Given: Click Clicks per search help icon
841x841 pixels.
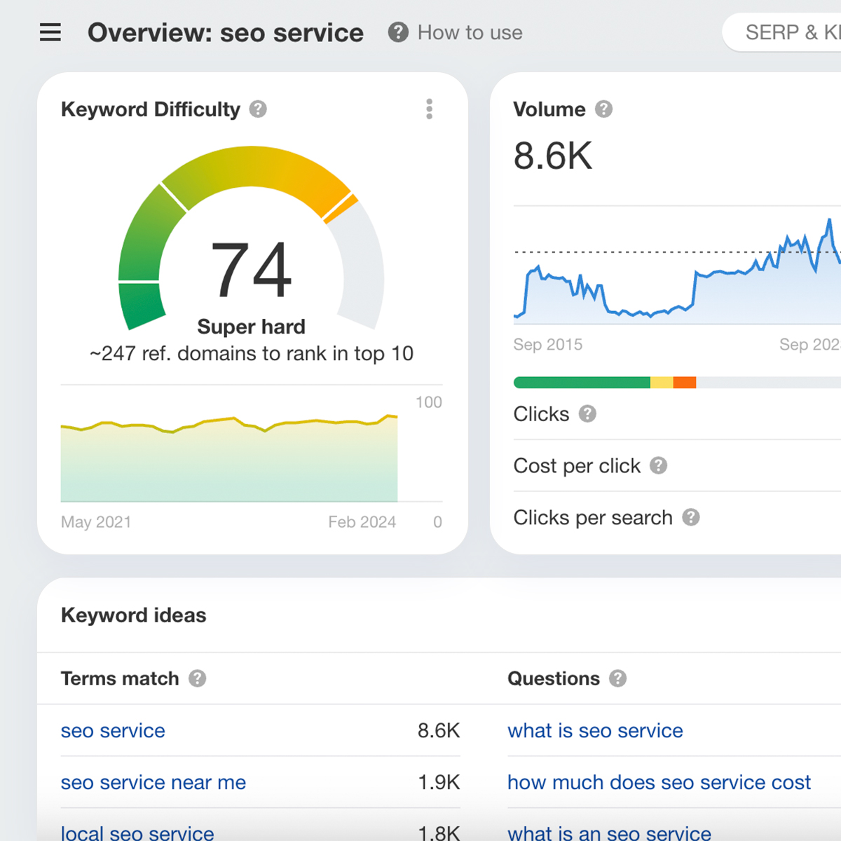Looking at the screenshot, I should 691,518.
